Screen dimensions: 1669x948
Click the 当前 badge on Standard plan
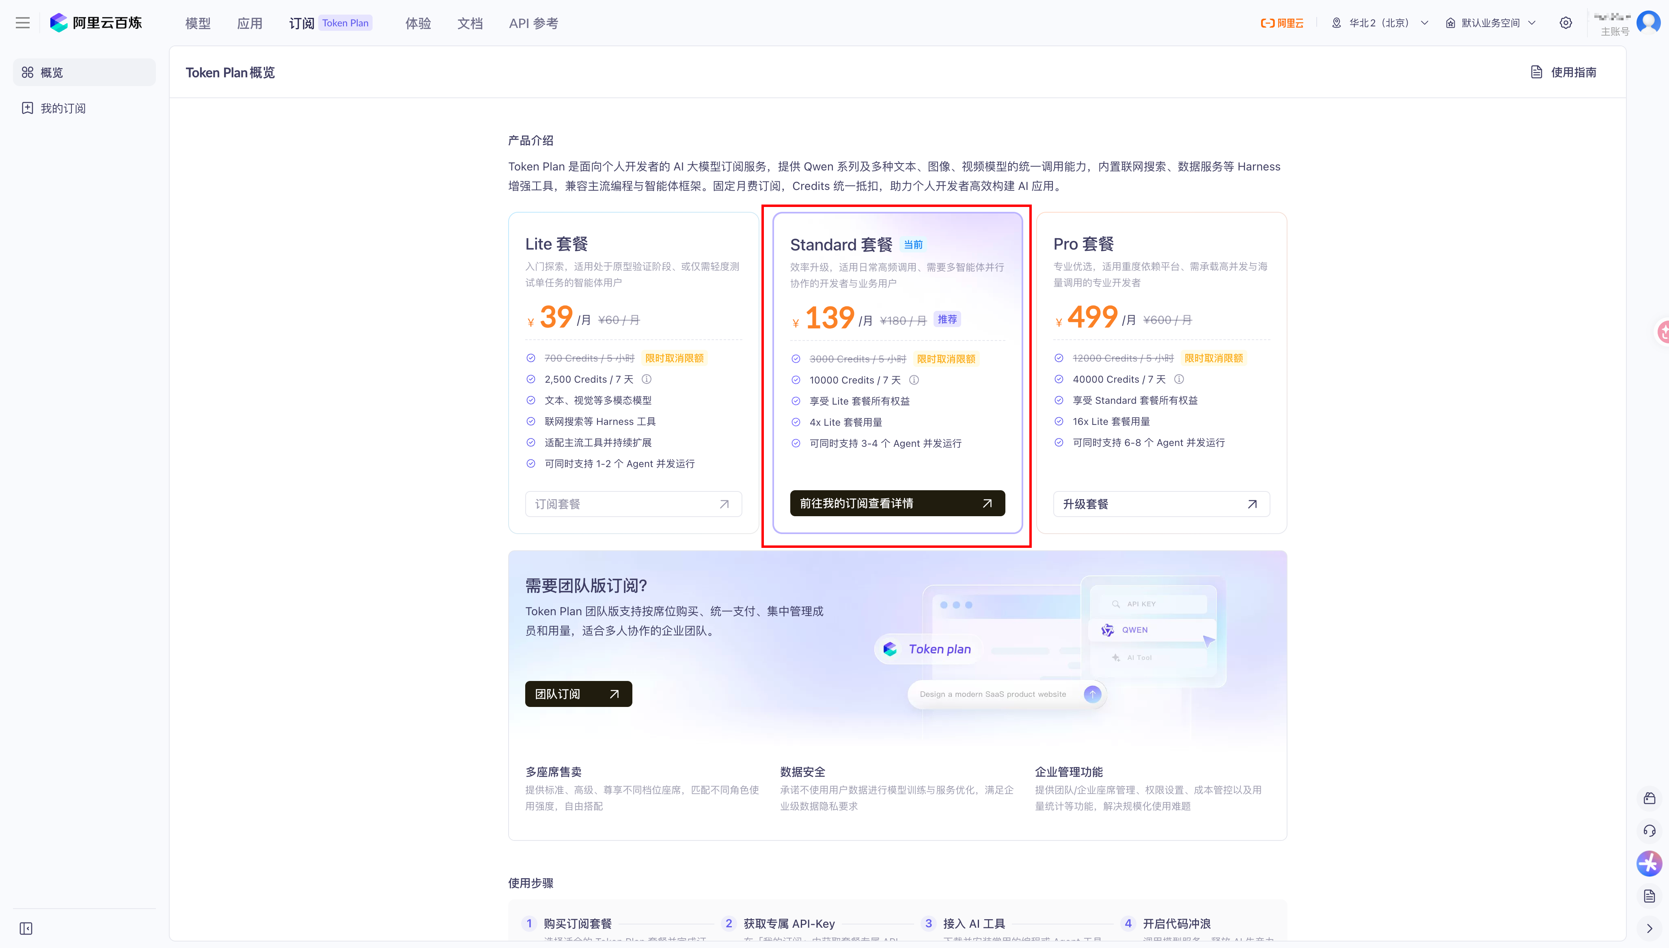(913, 245)
